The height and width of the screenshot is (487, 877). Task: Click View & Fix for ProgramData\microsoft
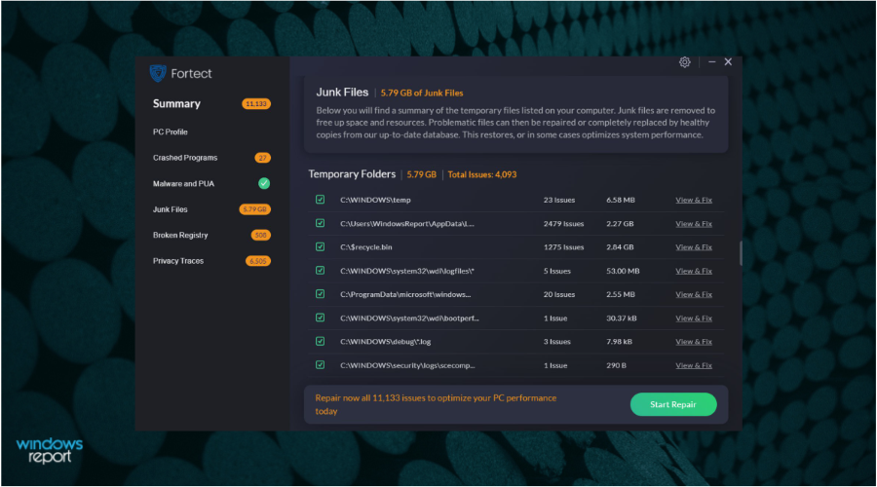(x=694, y=294)
